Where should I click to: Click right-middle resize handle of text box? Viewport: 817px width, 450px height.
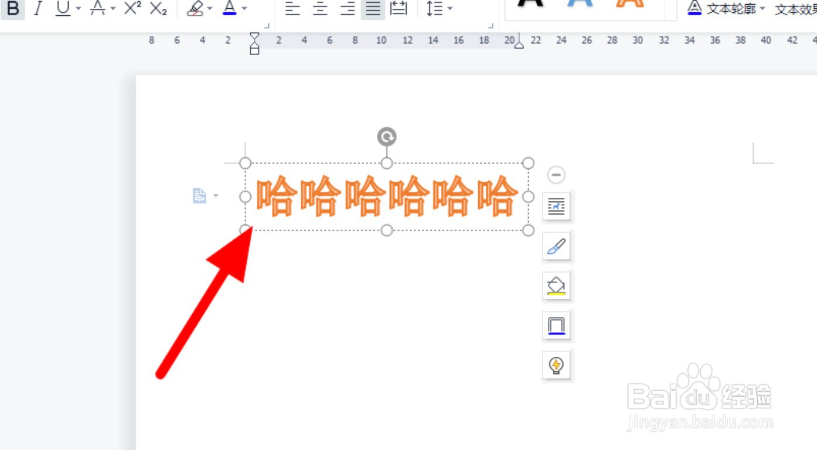(528, 196)
